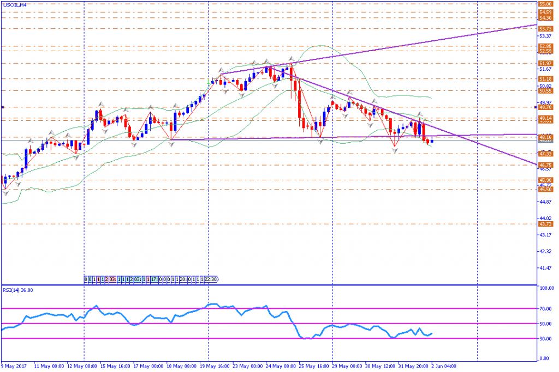Click the 30 May 12:00 time label
559x372 pixels.
[x=380, y=366]
